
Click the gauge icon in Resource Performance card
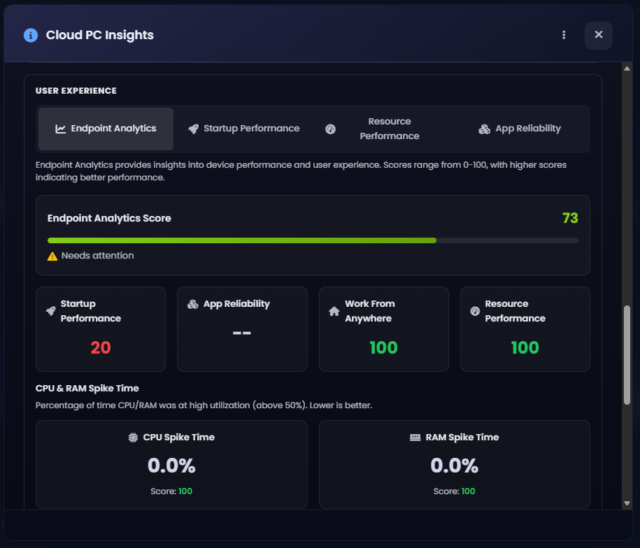[x=475, y=311]
